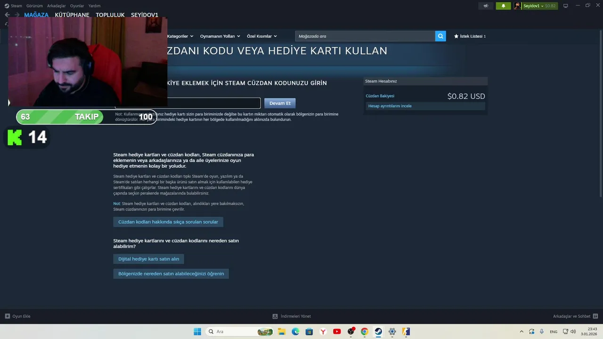Viewport: 603px width, 339px height.
Task: Click the Steam taskbar icon
Action: point(378,331)
